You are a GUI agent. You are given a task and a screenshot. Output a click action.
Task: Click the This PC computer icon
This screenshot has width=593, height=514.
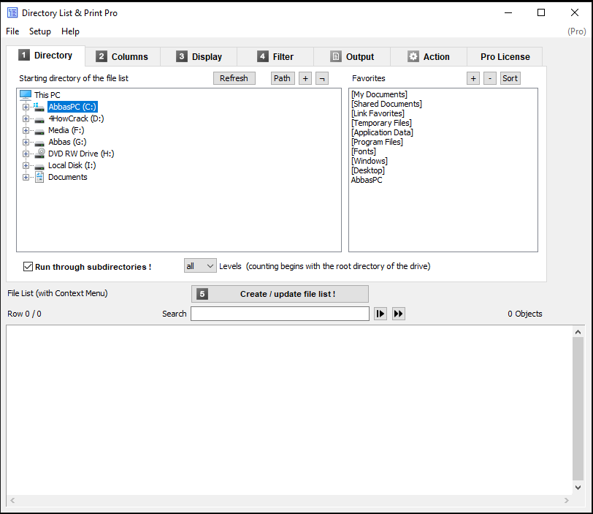pyautogui.click(x=26, y=94)
